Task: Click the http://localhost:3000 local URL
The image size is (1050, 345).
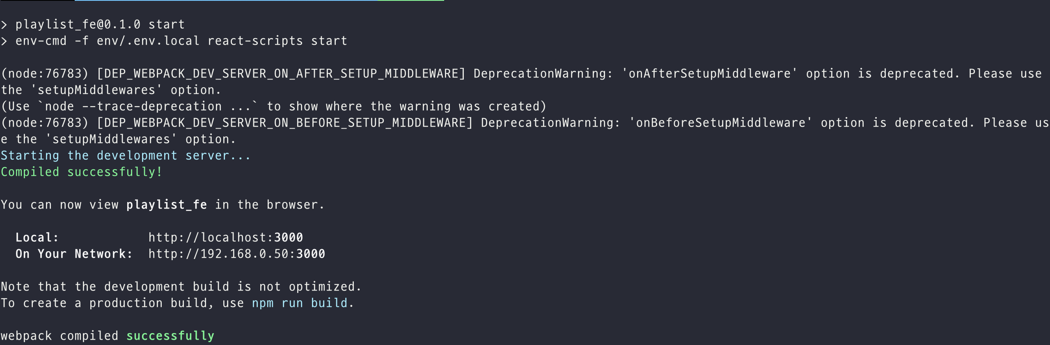Action: [226, 238]
